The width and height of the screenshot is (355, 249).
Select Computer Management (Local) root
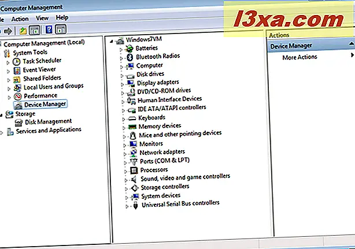pyautogui.click(x=44, y=43)
